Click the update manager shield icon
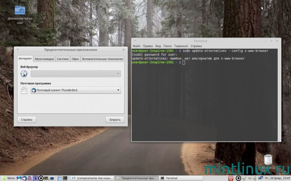This screenshot has width=291, height=181. [244, 178]
